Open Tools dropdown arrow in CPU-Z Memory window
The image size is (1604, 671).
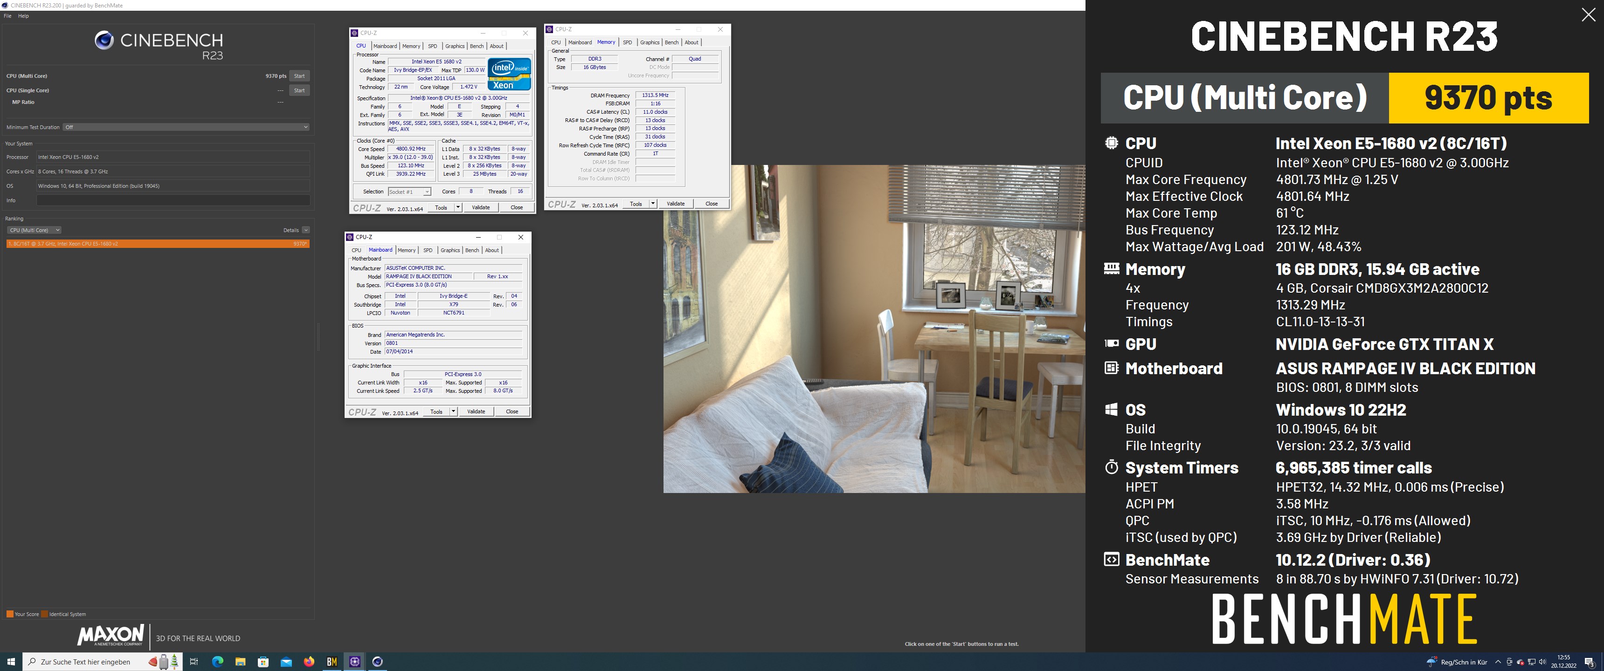[x=653, y=204]
